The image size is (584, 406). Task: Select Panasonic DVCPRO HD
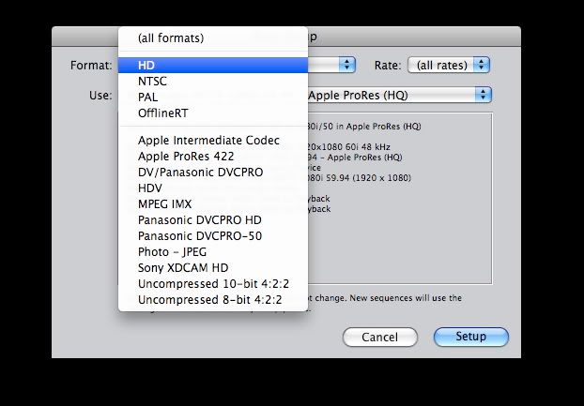[213, 220]
